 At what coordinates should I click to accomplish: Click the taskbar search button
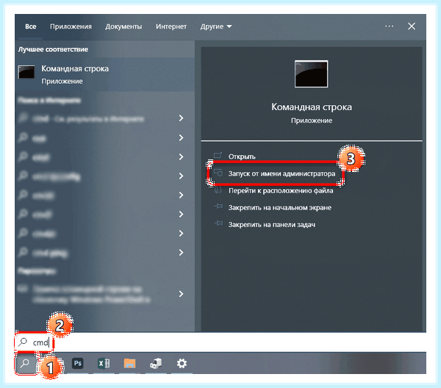point(26,363)
